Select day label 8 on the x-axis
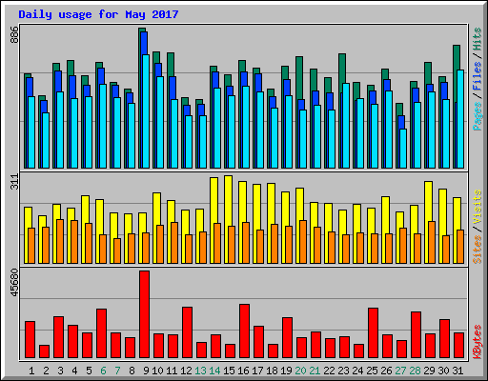488x381 pixels. (x=132, y=371)
